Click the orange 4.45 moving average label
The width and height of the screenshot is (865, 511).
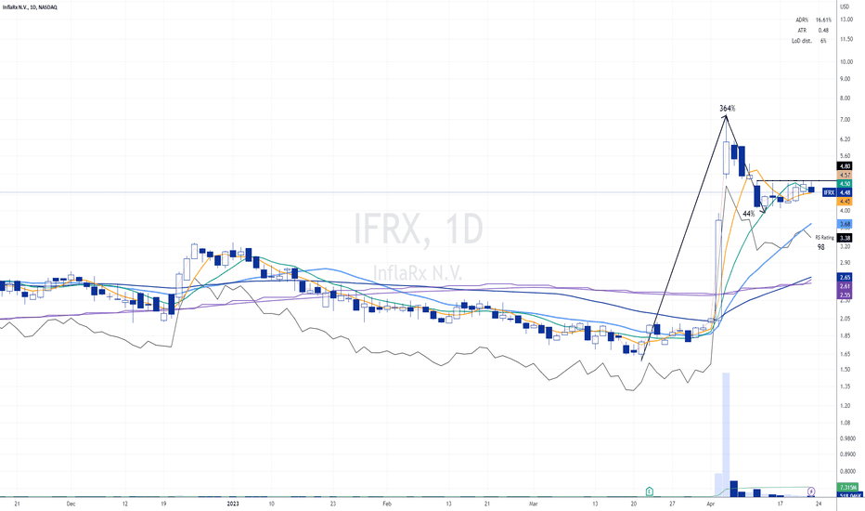[x=845, y=202]
